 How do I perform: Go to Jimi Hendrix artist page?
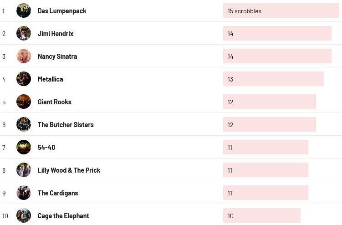(x=56, y=34)
